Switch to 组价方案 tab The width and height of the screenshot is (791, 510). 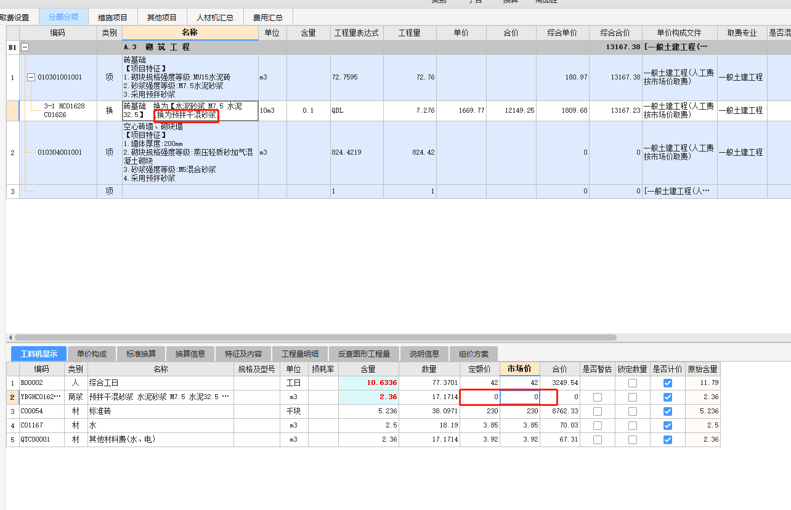click(474, 354)
